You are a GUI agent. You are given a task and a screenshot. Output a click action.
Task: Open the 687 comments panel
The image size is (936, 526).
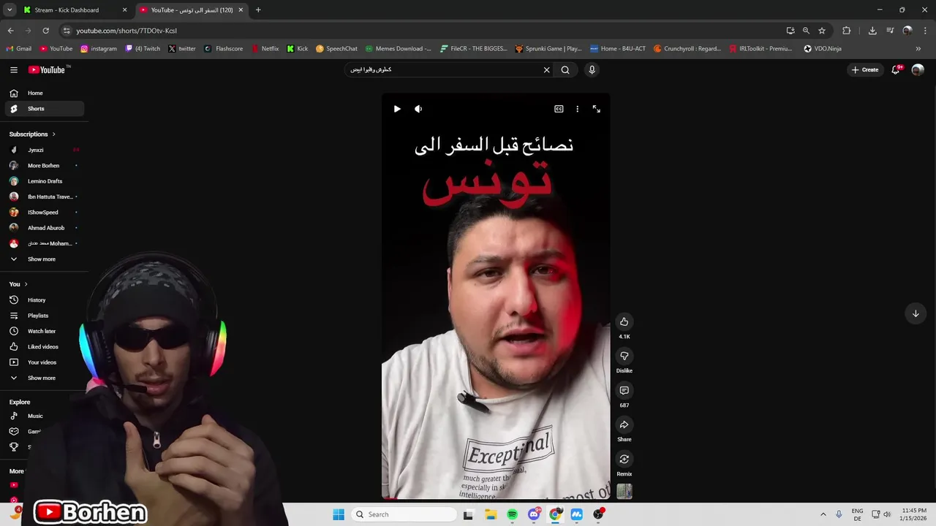tap(624, 390)
